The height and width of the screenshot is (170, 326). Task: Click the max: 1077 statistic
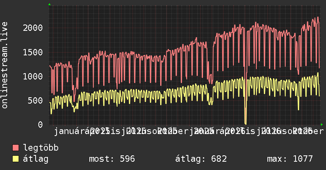tap(290, 159)
